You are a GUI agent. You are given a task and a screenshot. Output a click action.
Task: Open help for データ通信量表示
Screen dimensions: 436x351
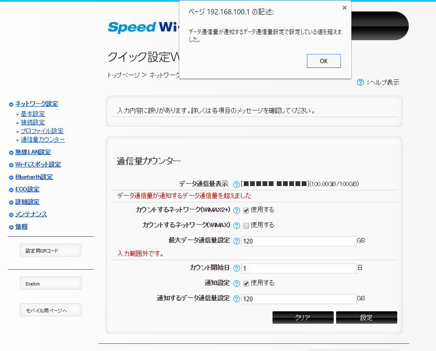click(x=236, y=184)
